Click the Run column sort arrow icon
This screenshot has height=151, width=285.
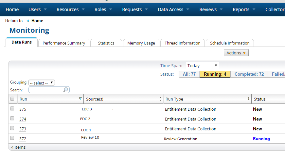click(x=80, y=99)
